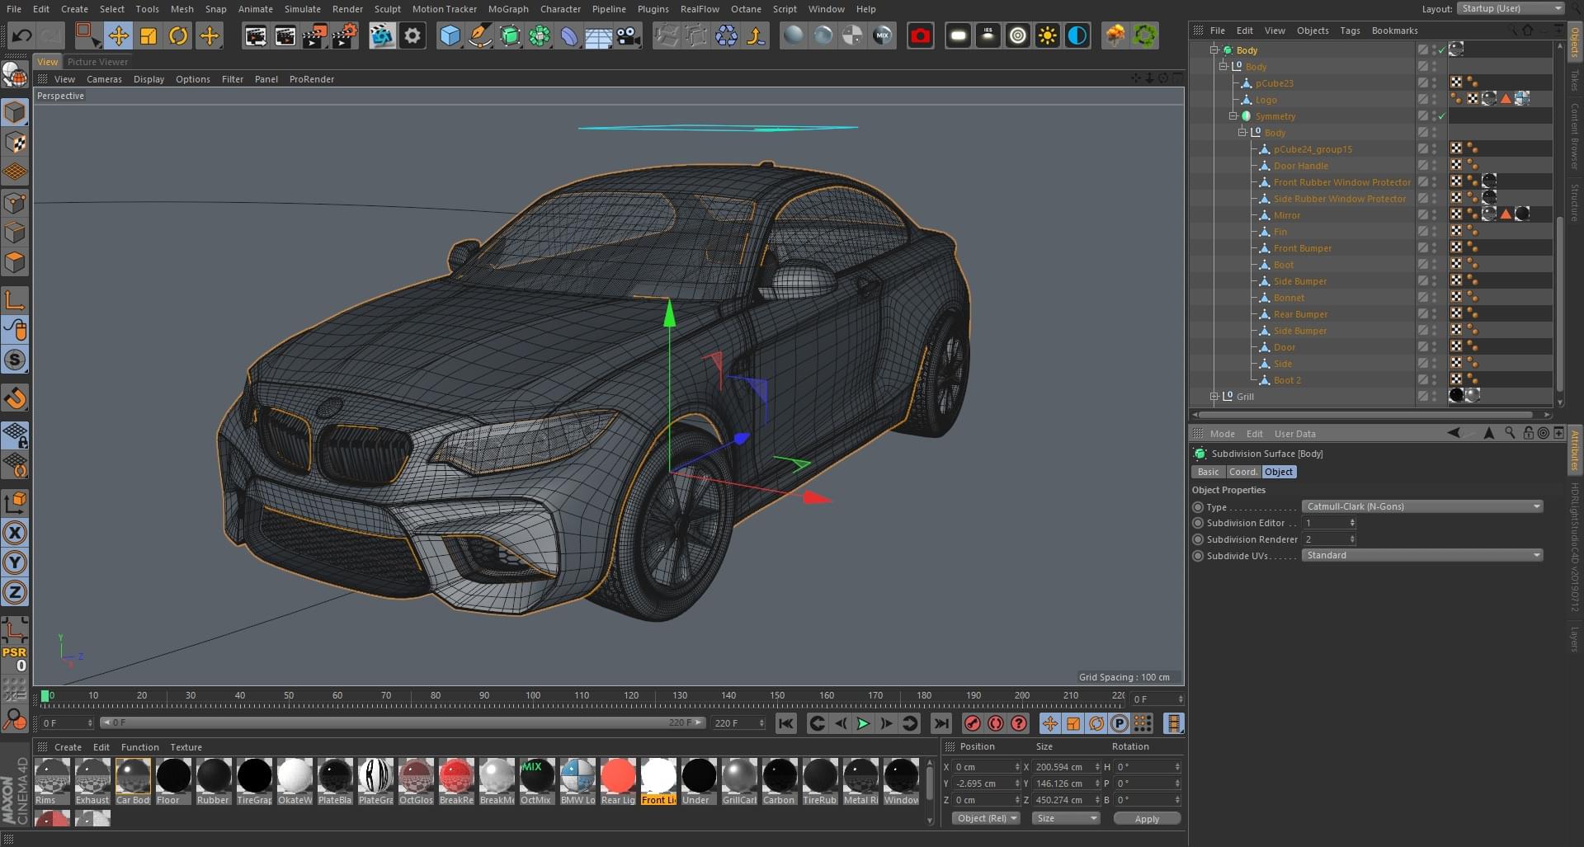Select the Polygons mode cube icon
The width and height of the screenshot is (1584, 847).
[15, 262]
